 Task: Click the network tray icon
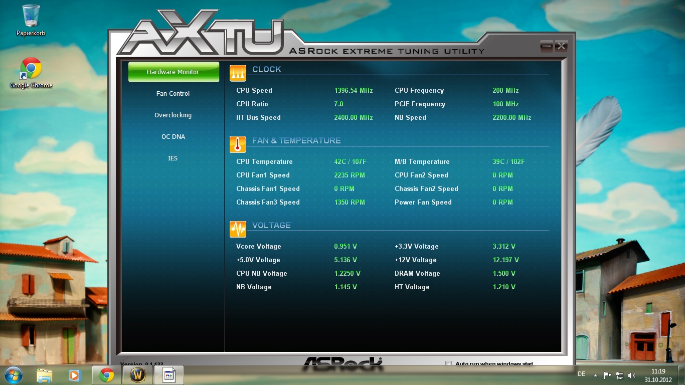tap(620, 375)
